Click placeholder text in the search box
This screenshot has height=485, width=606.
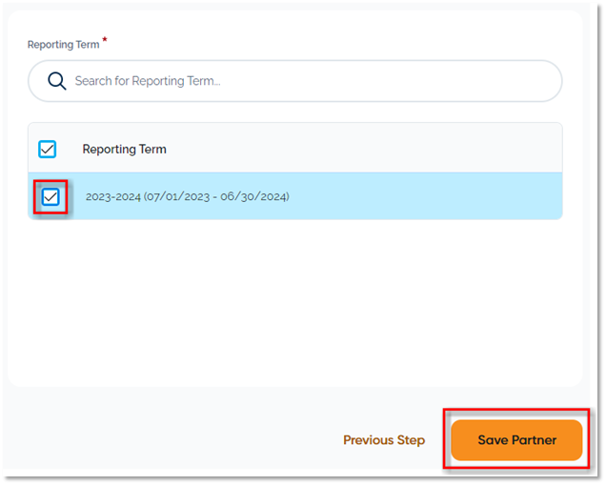pyautogui.click(x=147, y=81)
